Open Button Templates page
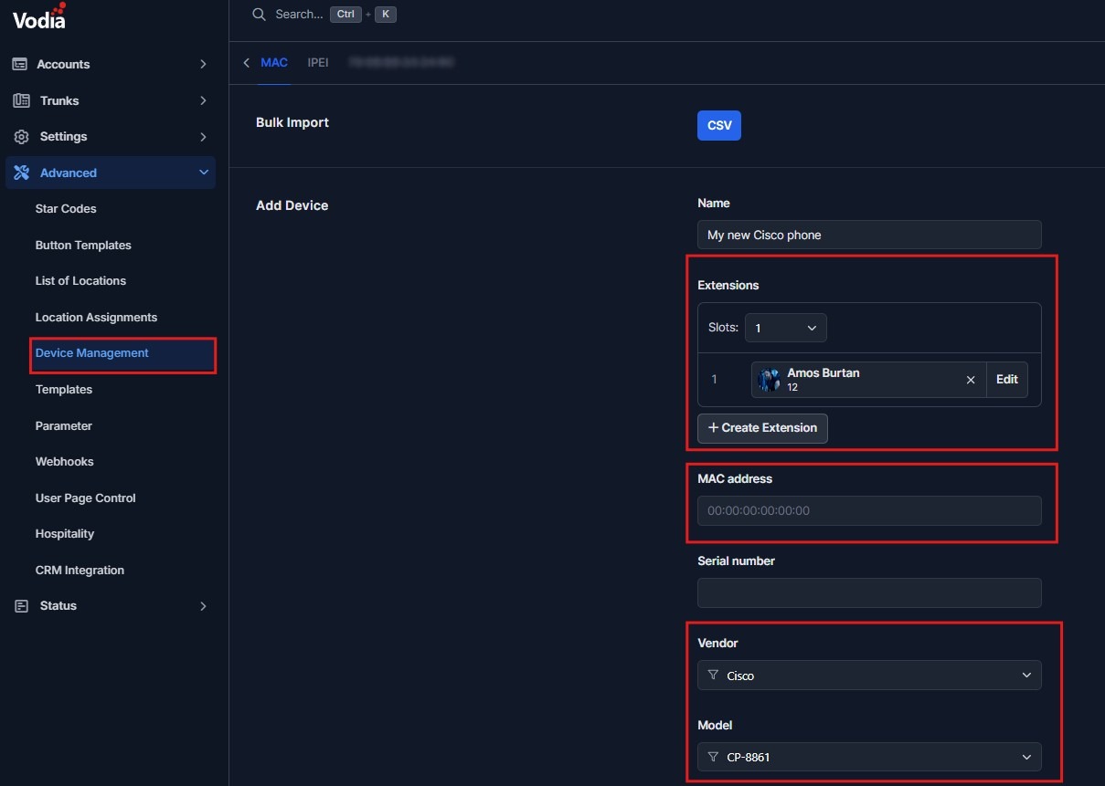The image size is (1105, 786). pyautogui.click(x=83, y=246)
